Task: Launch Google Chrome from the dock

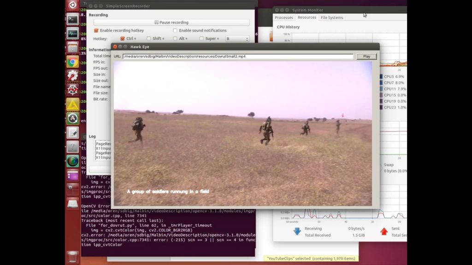Action: click(72, 62)
